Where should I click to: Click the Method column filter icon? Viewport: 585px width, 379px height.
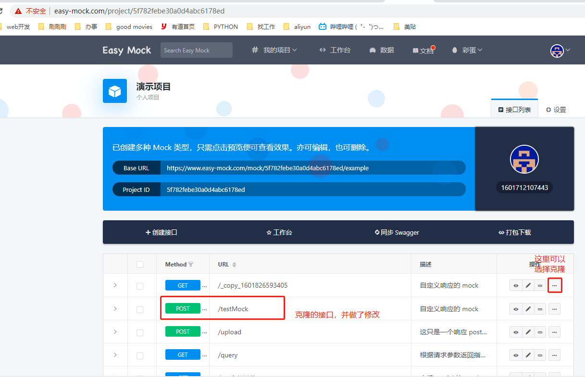coord(191,264)
